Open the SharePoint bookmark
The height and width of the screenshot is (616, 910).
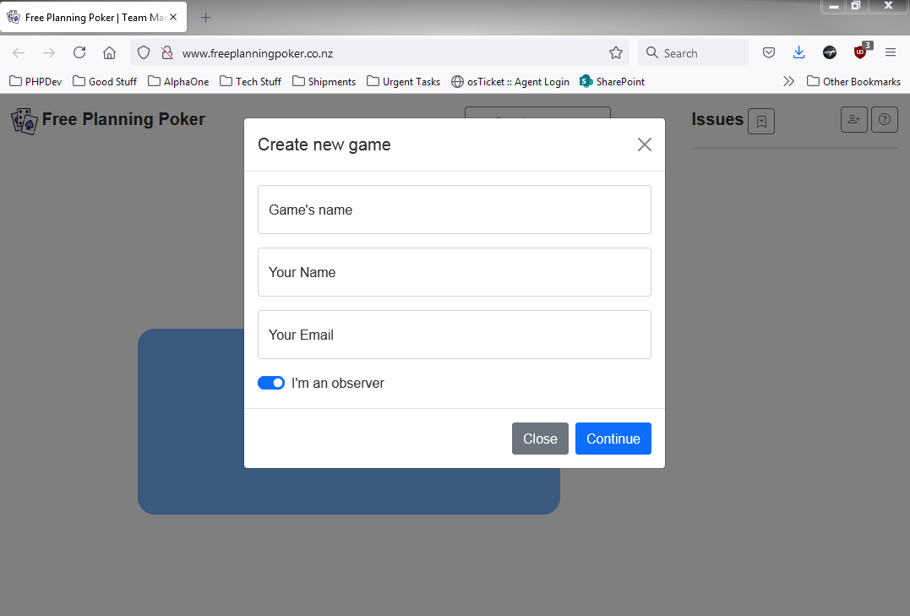613,82
